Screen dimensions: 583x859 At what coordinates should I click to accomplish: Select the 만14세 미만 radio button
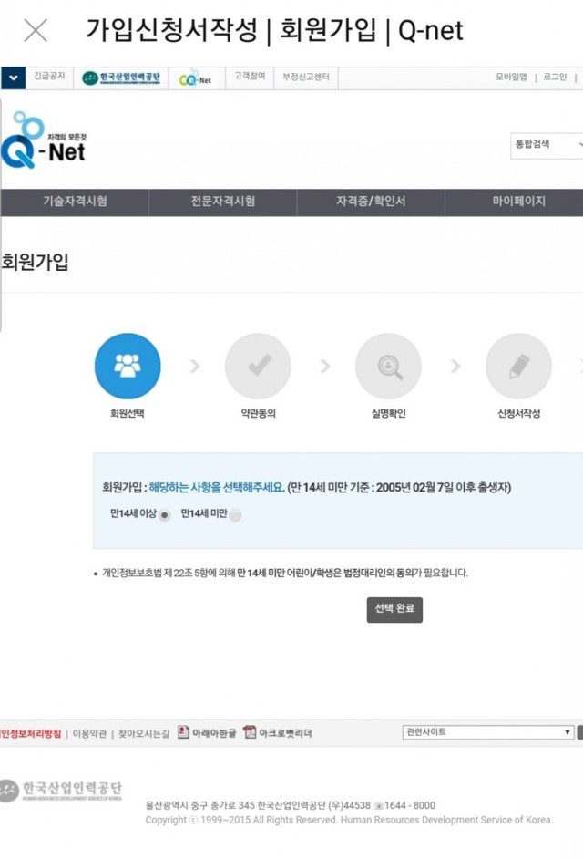[236, 515]
